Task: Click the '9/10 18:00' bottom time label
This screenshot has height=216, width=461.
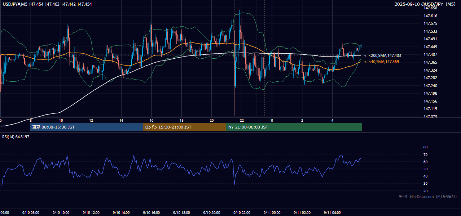Action: pos(181,213)
